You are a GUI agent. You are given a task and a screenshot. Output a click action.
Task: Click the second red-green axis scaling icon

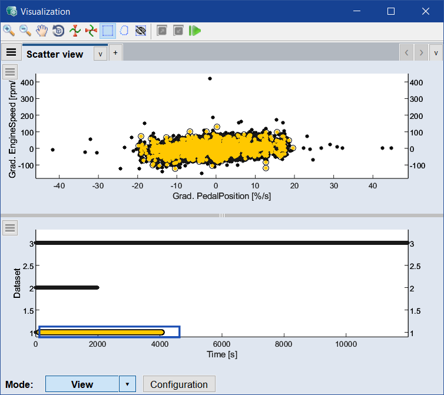(91, 31)
